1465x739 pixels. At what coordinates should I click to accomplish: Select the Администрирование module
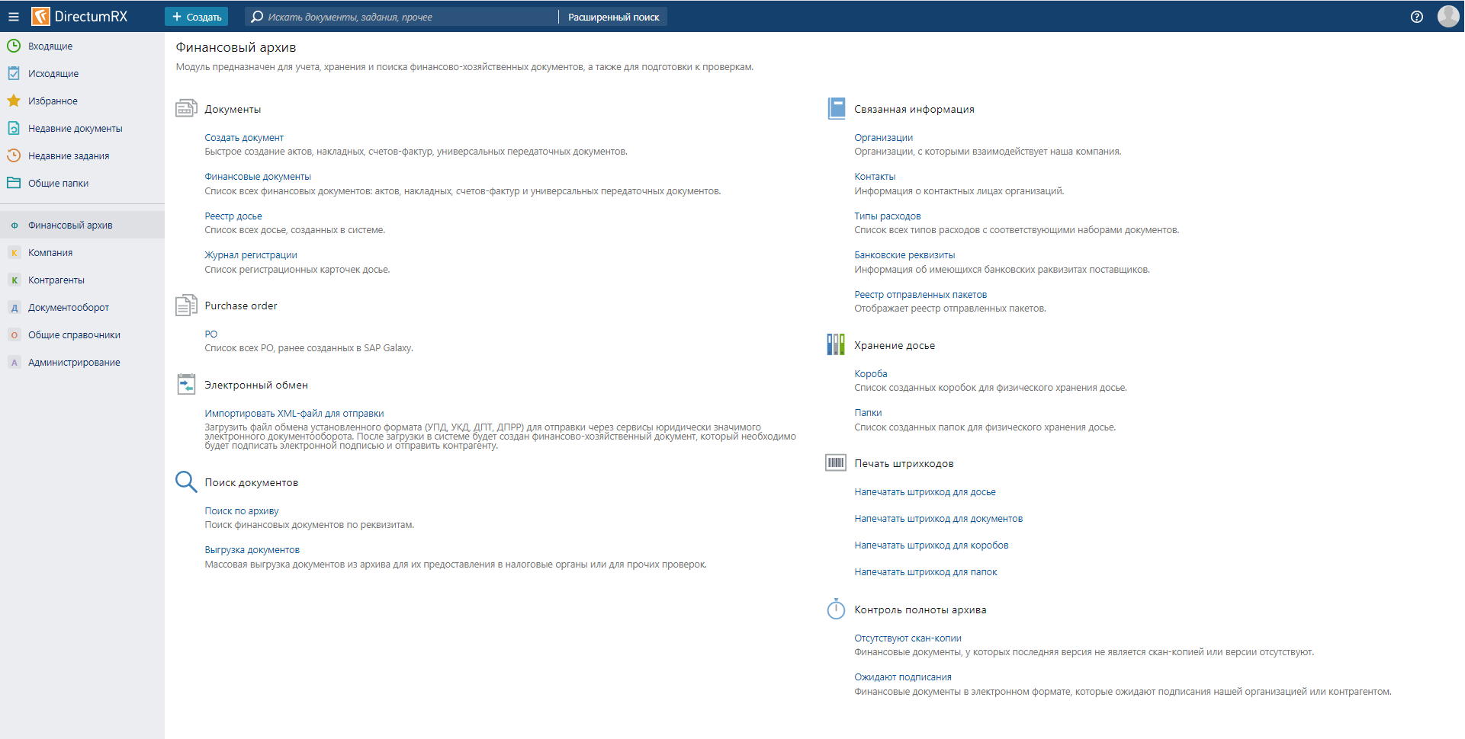82,363
